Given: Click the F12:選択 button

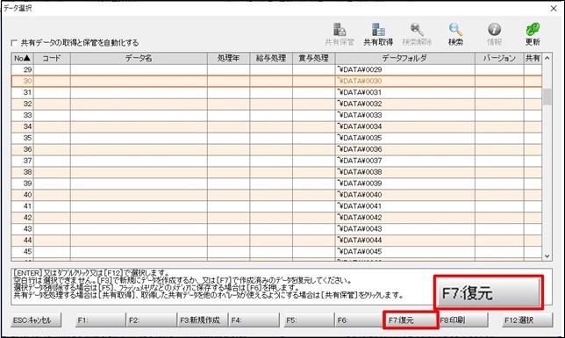Looking at the screenshot, I should click(x=527, y=320).
